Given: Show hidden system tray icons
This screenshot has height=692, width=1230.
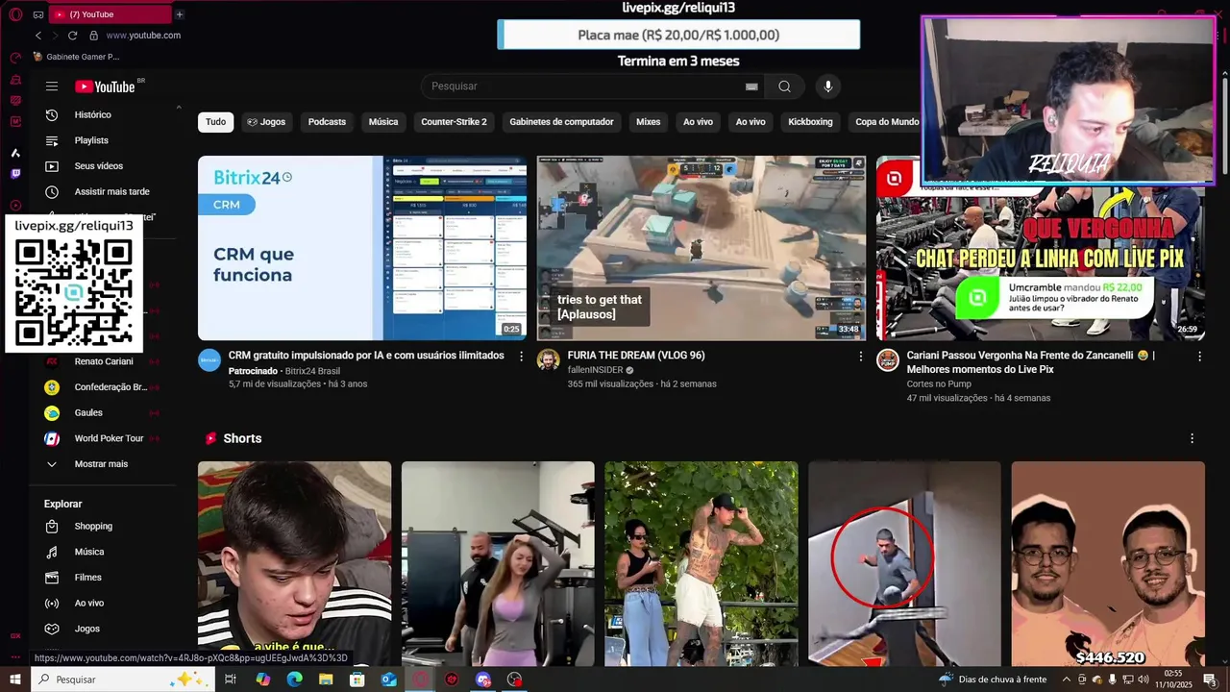Looking at the screenshot, I should pos(1066,680).
